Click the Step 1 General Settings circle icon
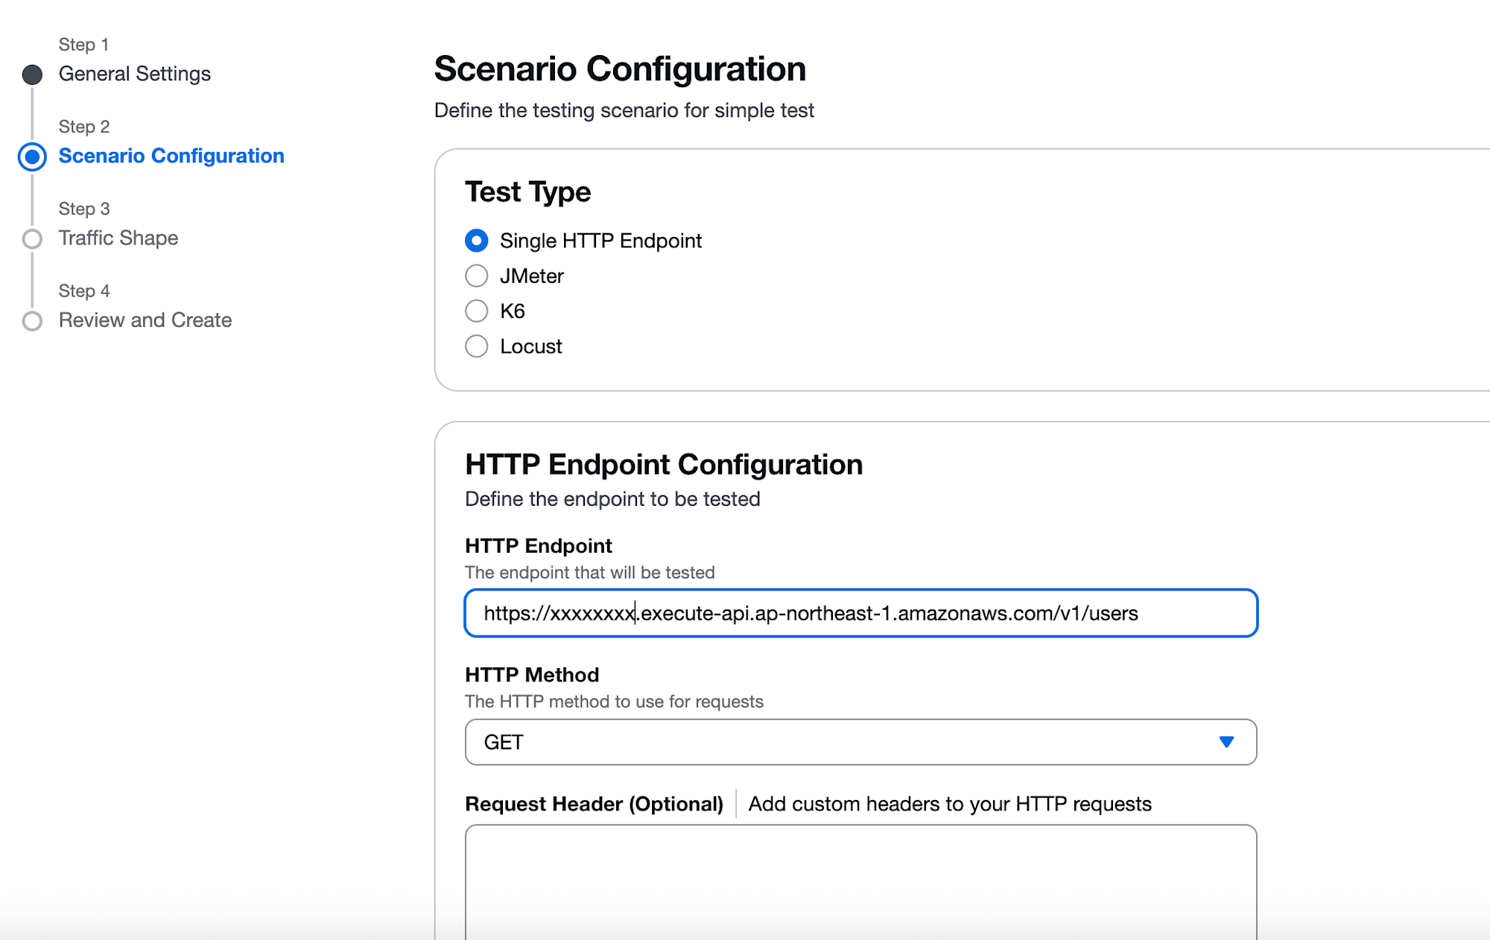The height and width of the screenshot is (940, 1490). (32, 74)
